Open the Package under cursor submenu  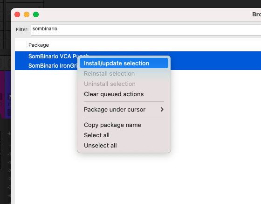click(x=124, y=110)
